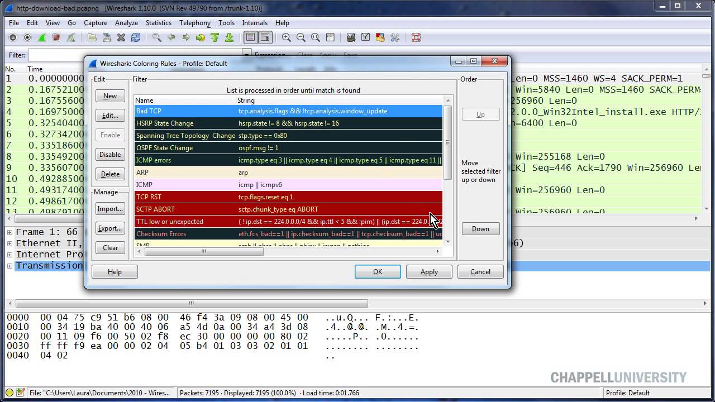Open the Capture menu

click(96, 23)
